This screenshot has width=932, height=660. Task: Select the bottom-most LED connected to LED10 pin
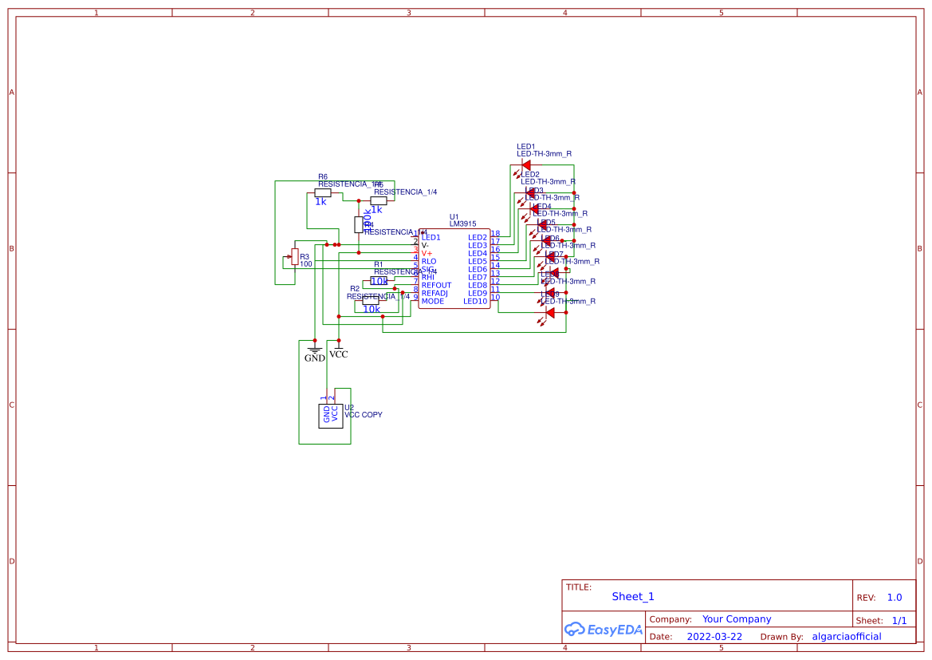coord(550,311)
